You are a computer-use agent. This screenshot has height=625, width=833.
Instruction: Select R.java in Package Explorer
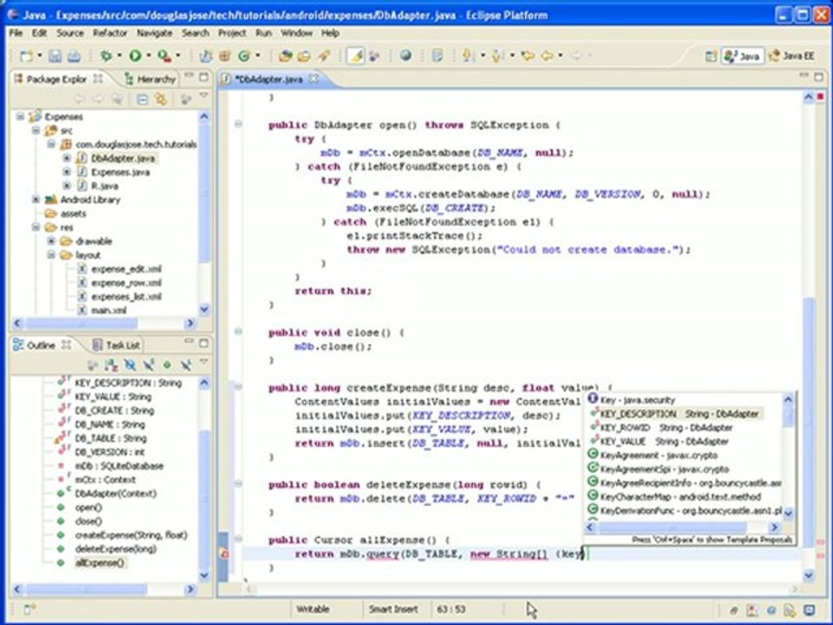pos(105,186)
